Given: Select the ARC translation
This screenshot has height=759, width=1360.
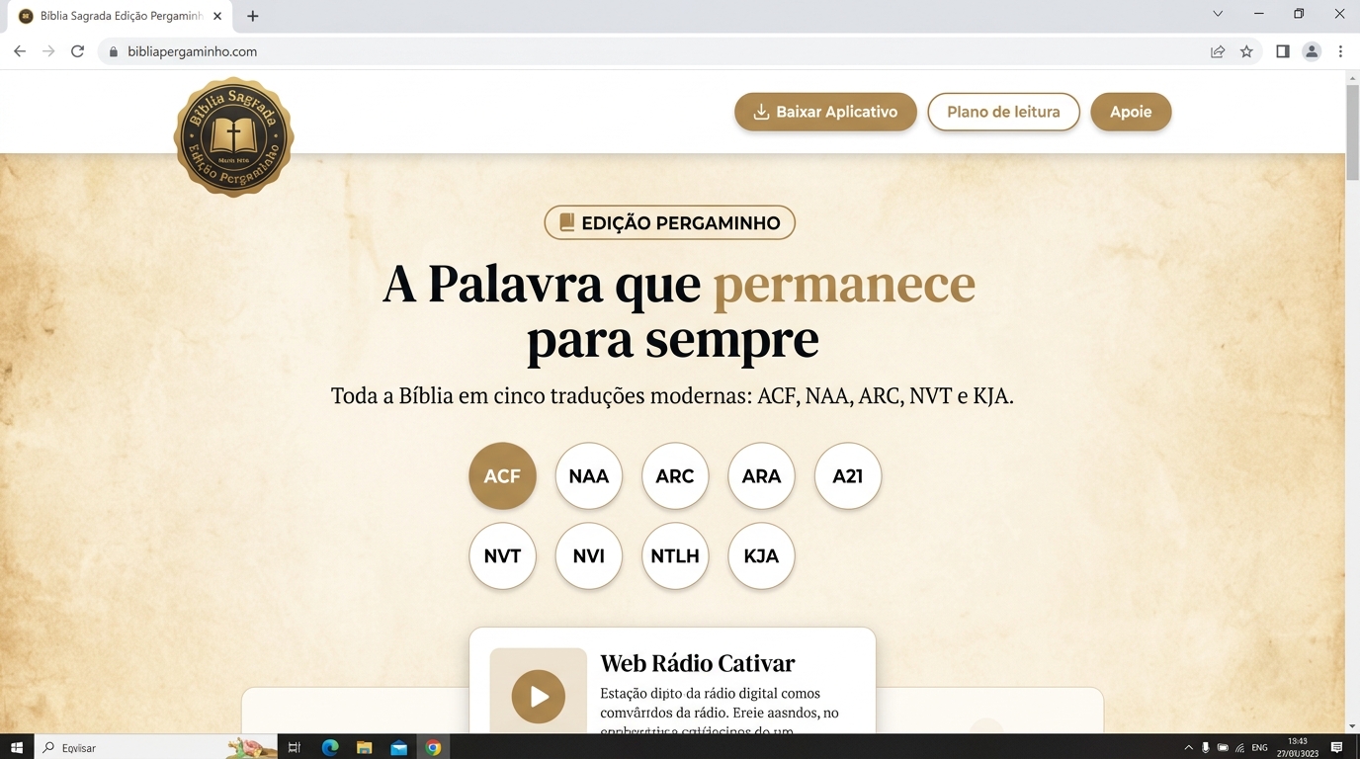Looking at the screenshot, I should coord(675,475).
